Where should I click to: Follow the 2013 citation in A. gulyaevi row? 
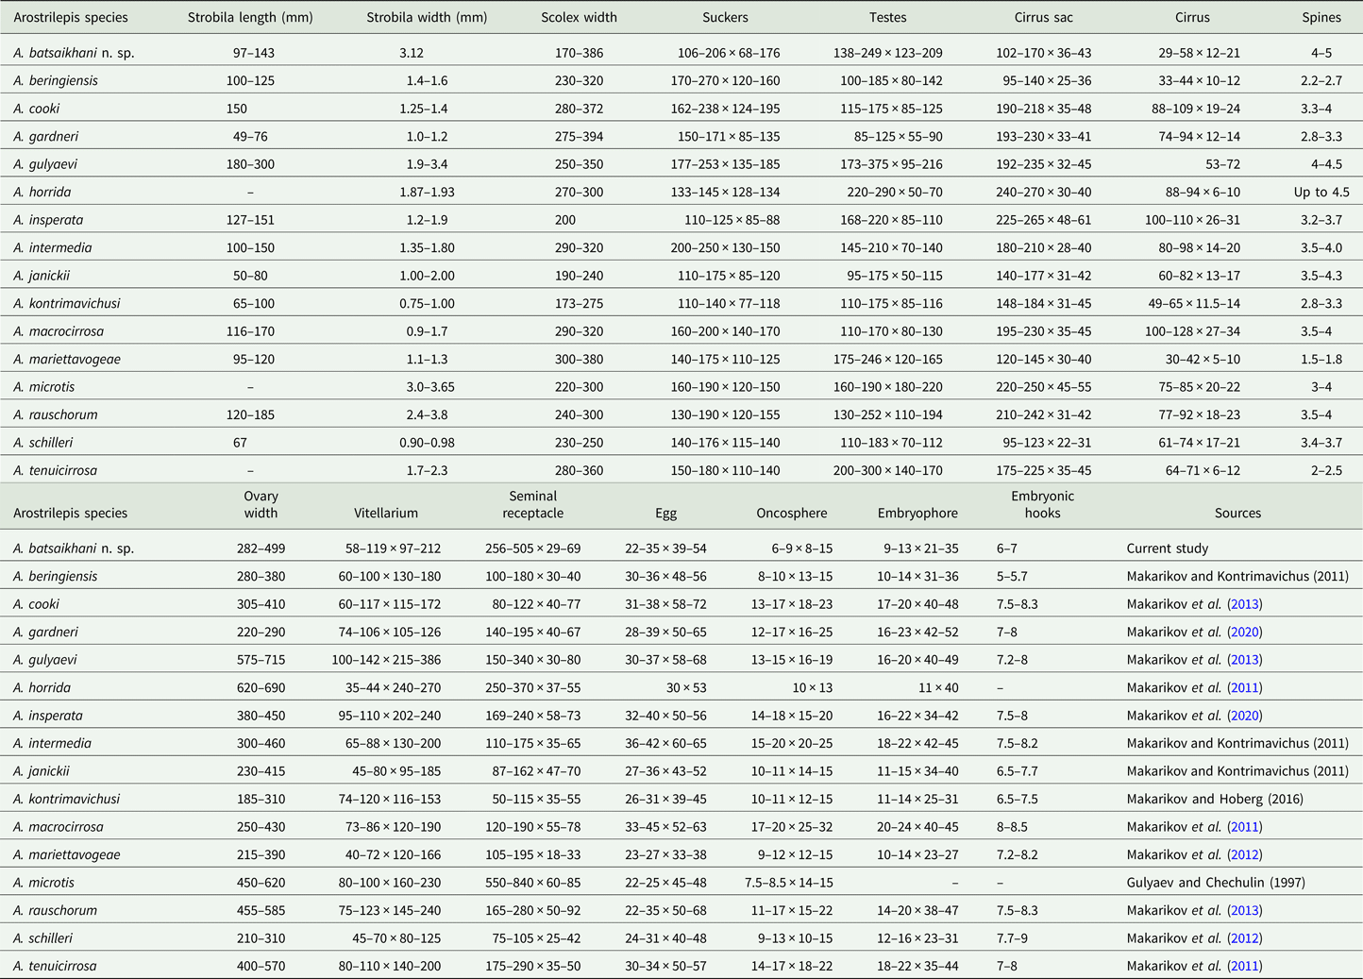pyautogui.click(x=1244, y=660)
